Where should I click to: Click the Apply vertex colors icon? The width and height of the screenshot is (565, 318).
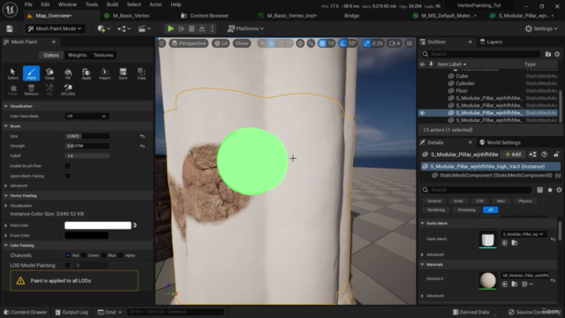[x=87, y=73]
